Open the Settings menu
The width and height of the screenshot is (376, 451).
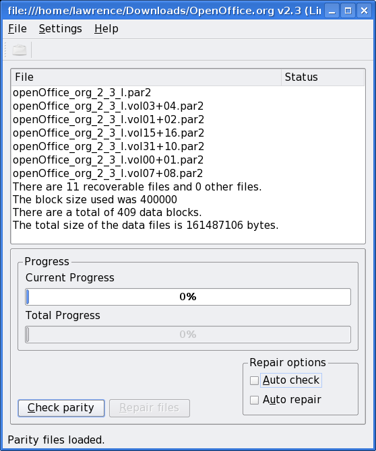(x=61, y=29)
